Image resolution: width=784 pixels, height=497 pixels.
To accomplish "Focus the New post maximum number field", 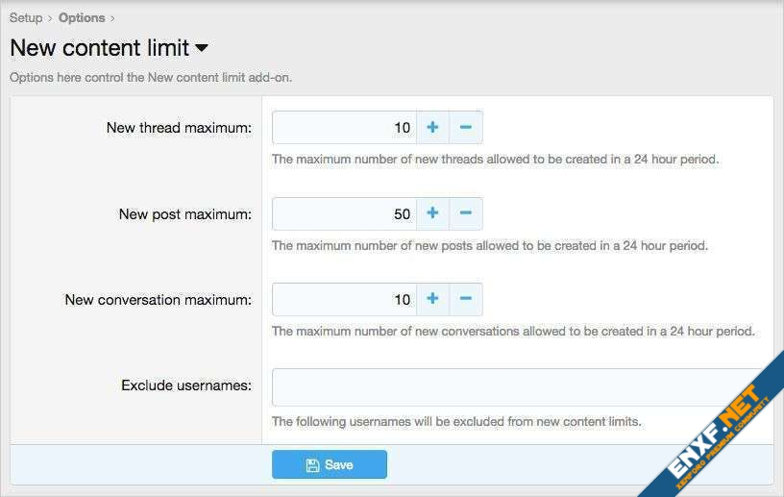I will (x=344, y=213).
